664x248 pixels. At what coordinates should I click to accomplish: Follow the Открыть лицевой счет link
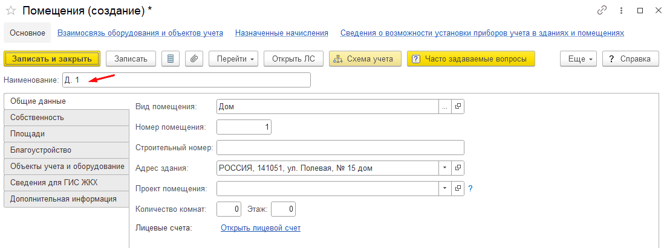pos(260,228)
